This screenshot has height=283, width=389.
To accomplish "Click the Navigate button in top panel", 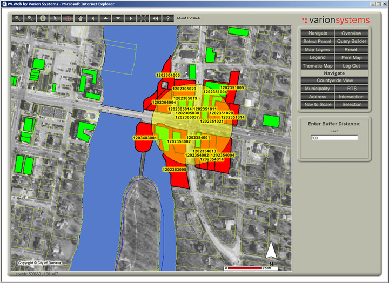I will [x=318, y=33].
